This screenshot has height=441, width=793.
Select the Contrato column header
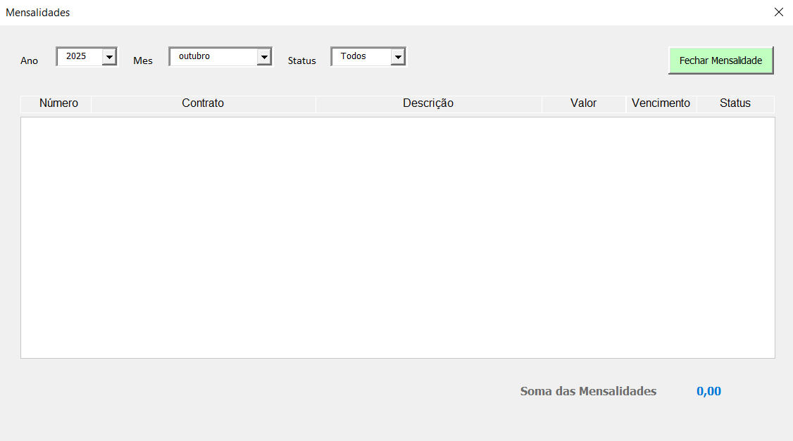click(203, 103)
